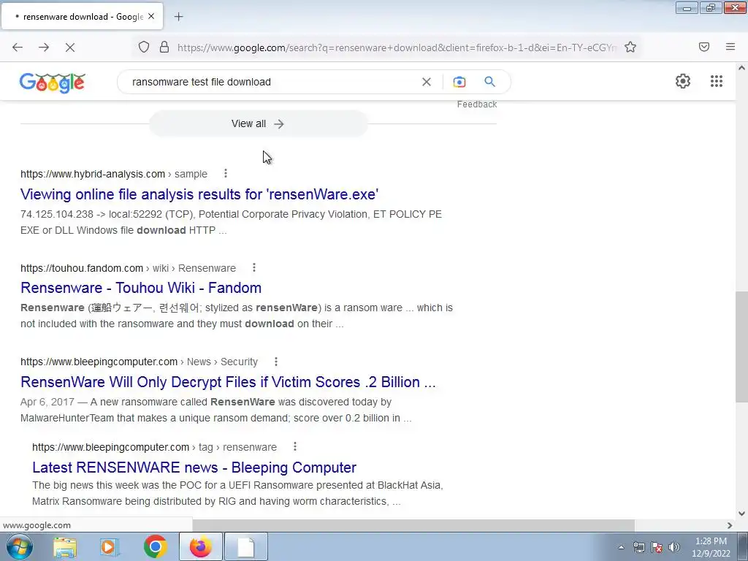The height and width of the screenshot is (561, 748).
Task: Open more options for hybrid-analysis result
Action: (226, 174)
